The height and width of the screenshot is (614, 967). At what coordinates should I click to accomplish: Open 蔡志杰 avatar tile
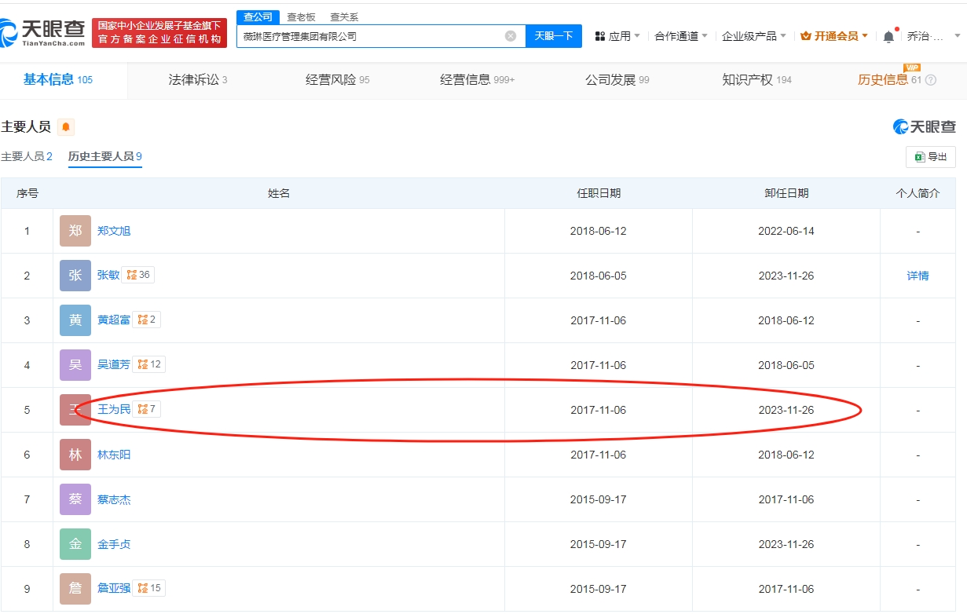click(75, 499)
